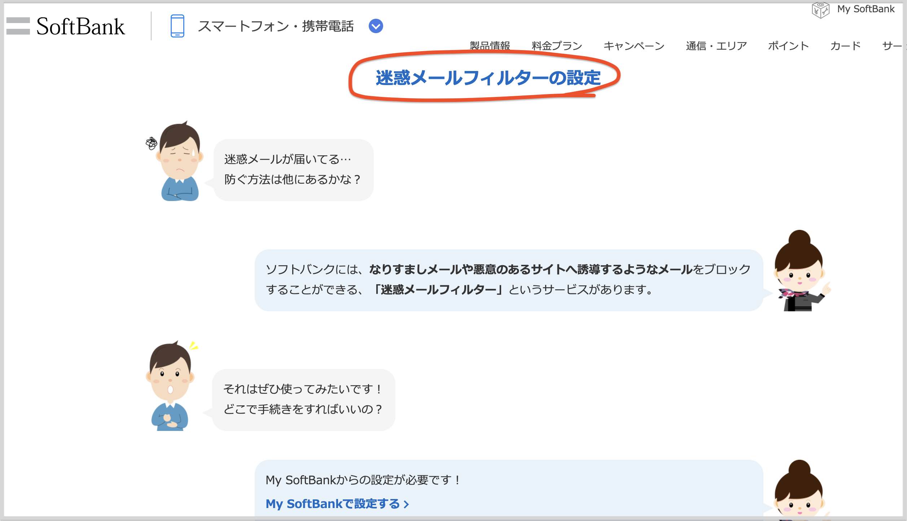Open the キャンペーン menu item
907x521 pixels.
tap(634, 46)
